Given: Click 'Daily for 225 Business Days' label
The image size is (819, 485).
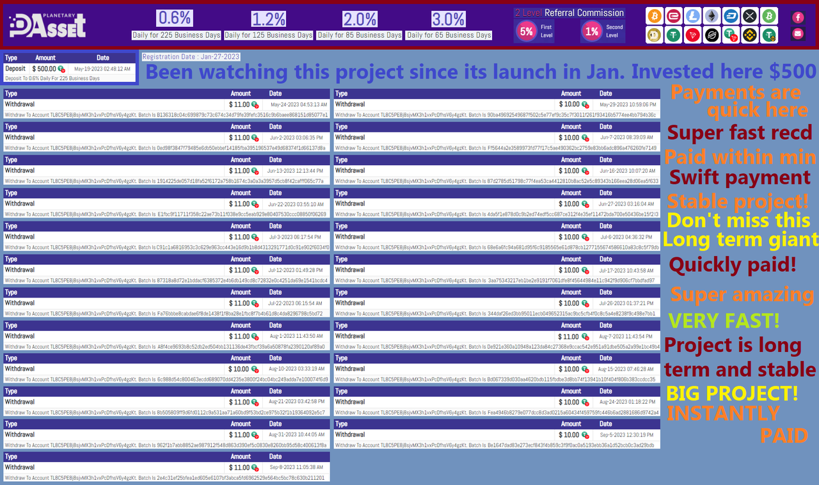Looking at the screenshot, I should (x=176, y=35).
